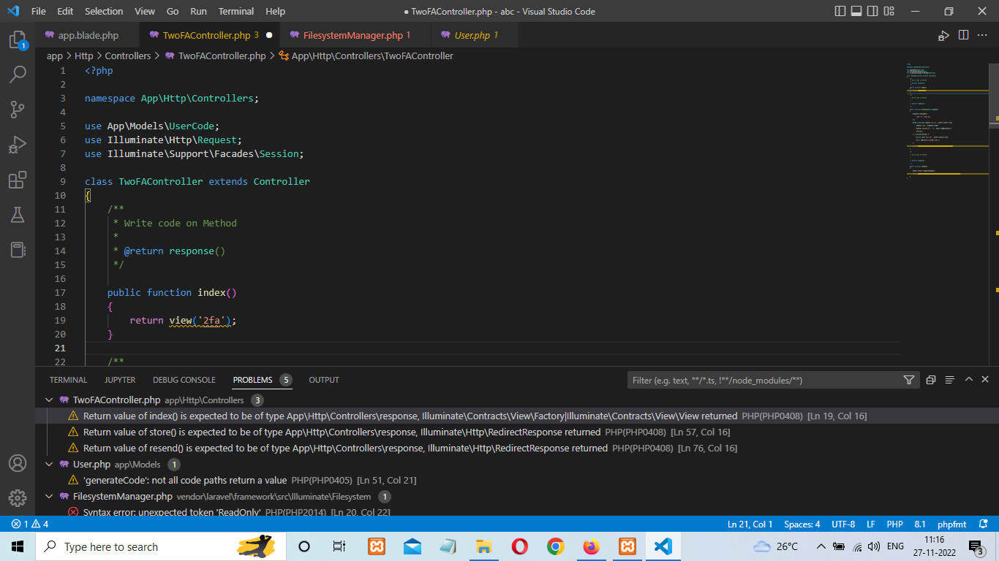Click the errors and warnings count in status bar
999x561 pixels.
pyautogui.click(x=30, y=524)
